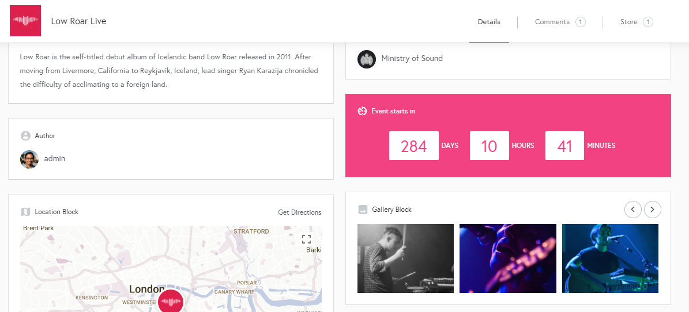Screen dimensions: 689x312
Task: Show next gallery images
Action: pyautogui.click(x=653, y=210)
